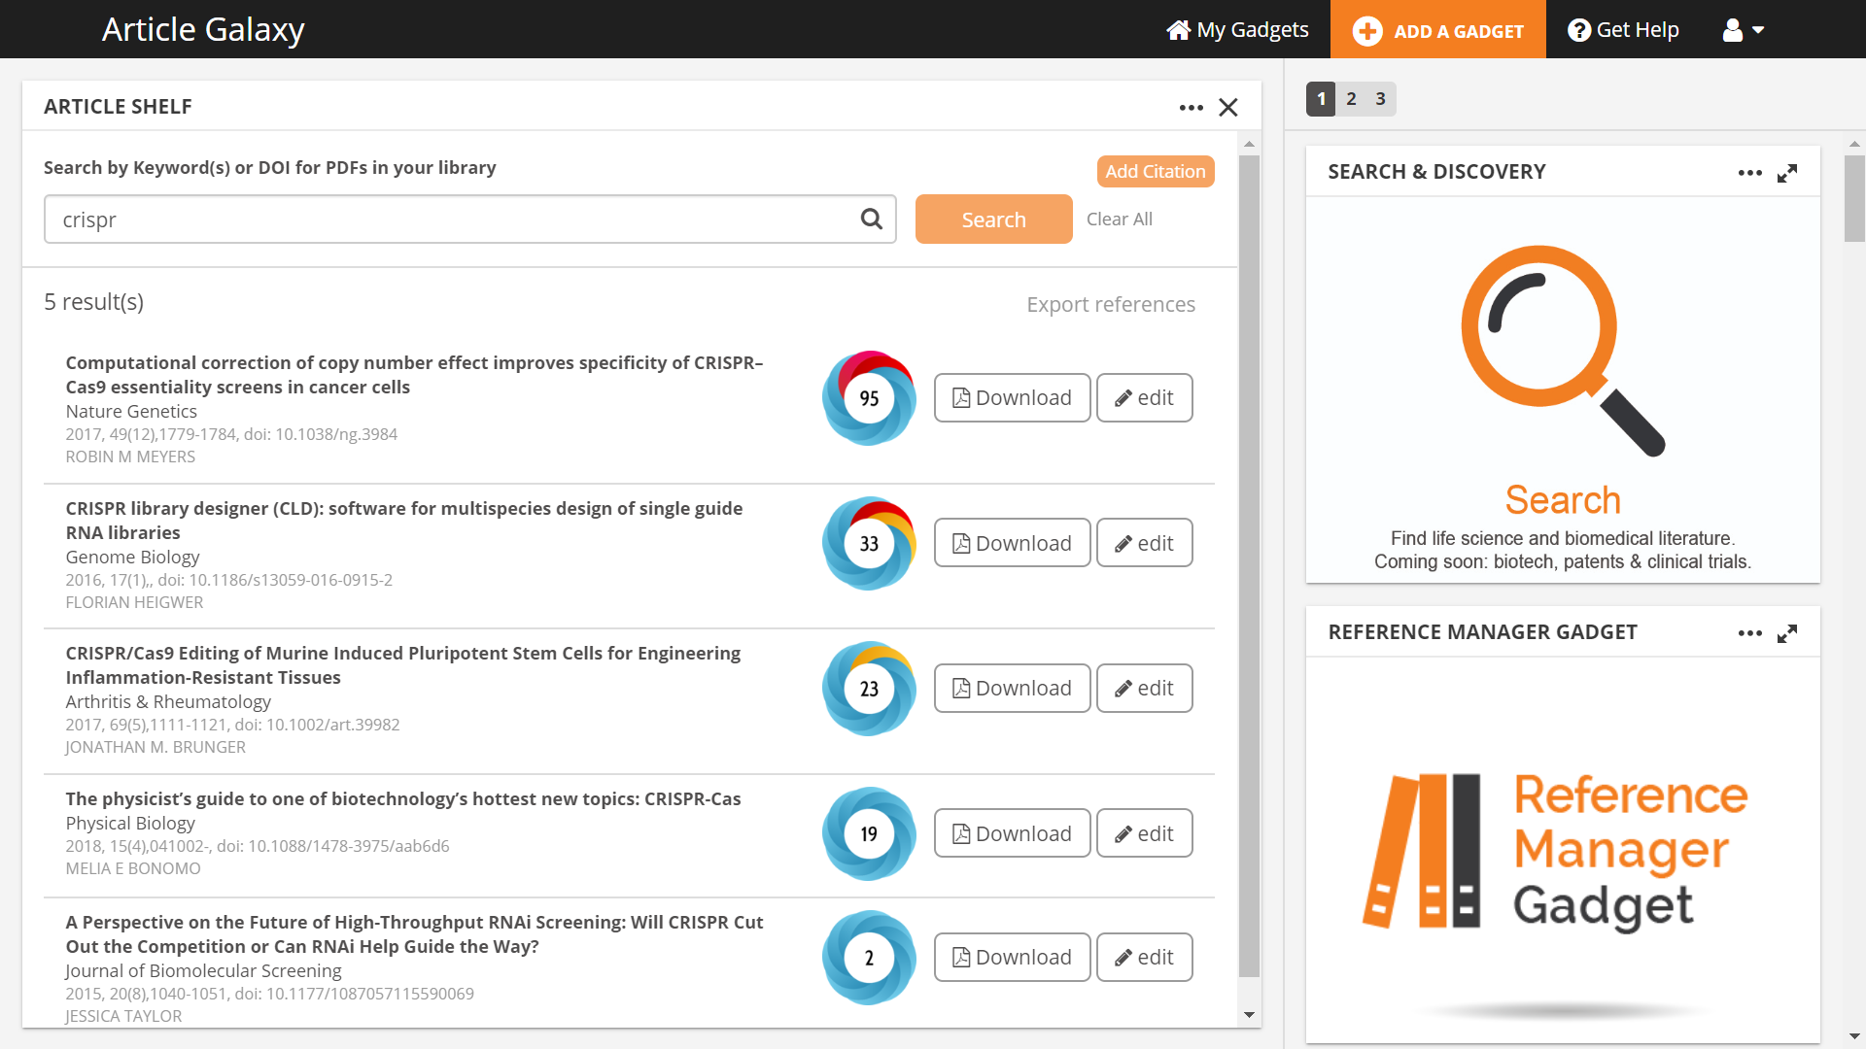1866x1049 pixels.
Task: Click Clear All link
Action: 1120,220
